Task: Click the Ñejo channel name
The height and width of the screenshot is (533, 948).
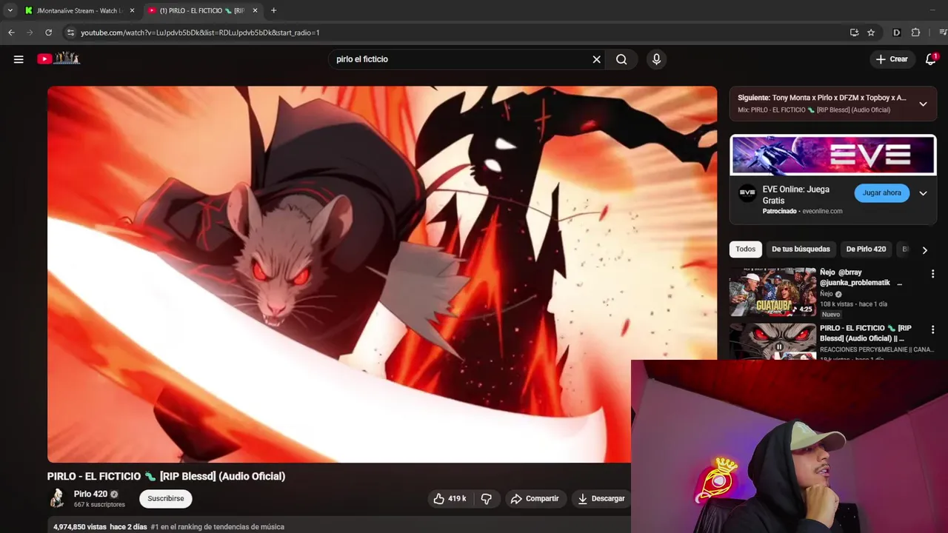Action: [827, 294]
